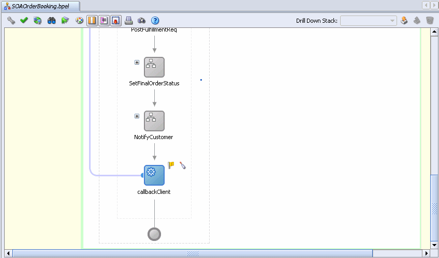Click the vertical scrollbar down arrow

[434, 245]
